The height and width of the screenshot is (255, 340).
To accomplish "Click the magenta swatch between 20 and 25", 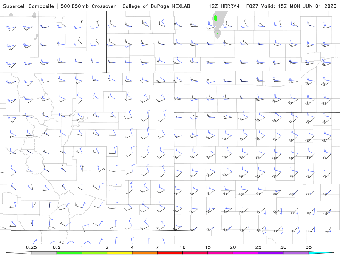I will tap(246, 253).
